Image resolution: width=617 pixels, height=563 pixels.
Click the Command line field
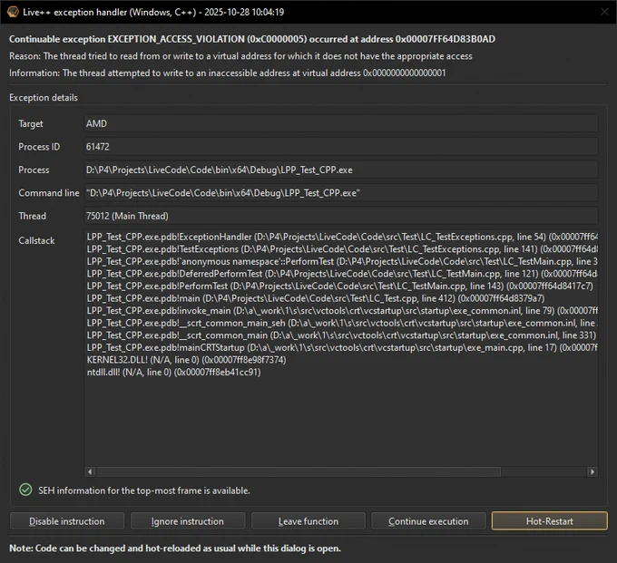pyautogui.click(x=341, y=193)
